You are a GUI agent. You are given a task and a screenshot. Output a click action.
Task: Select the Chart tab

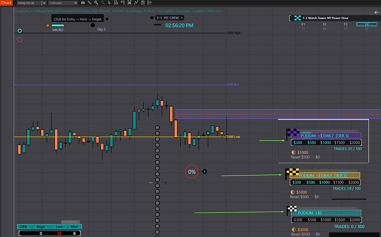[x=6, y=3]
